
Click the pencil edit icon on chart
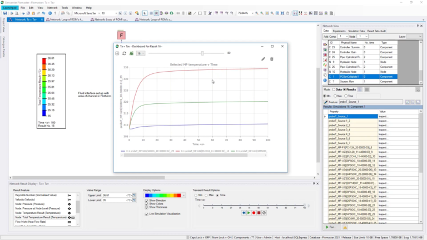click(263, 59)
